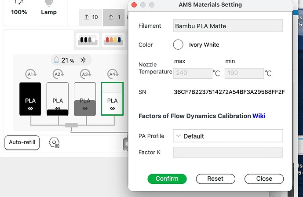Open AMS settings hexagon icon

point(54,143)
